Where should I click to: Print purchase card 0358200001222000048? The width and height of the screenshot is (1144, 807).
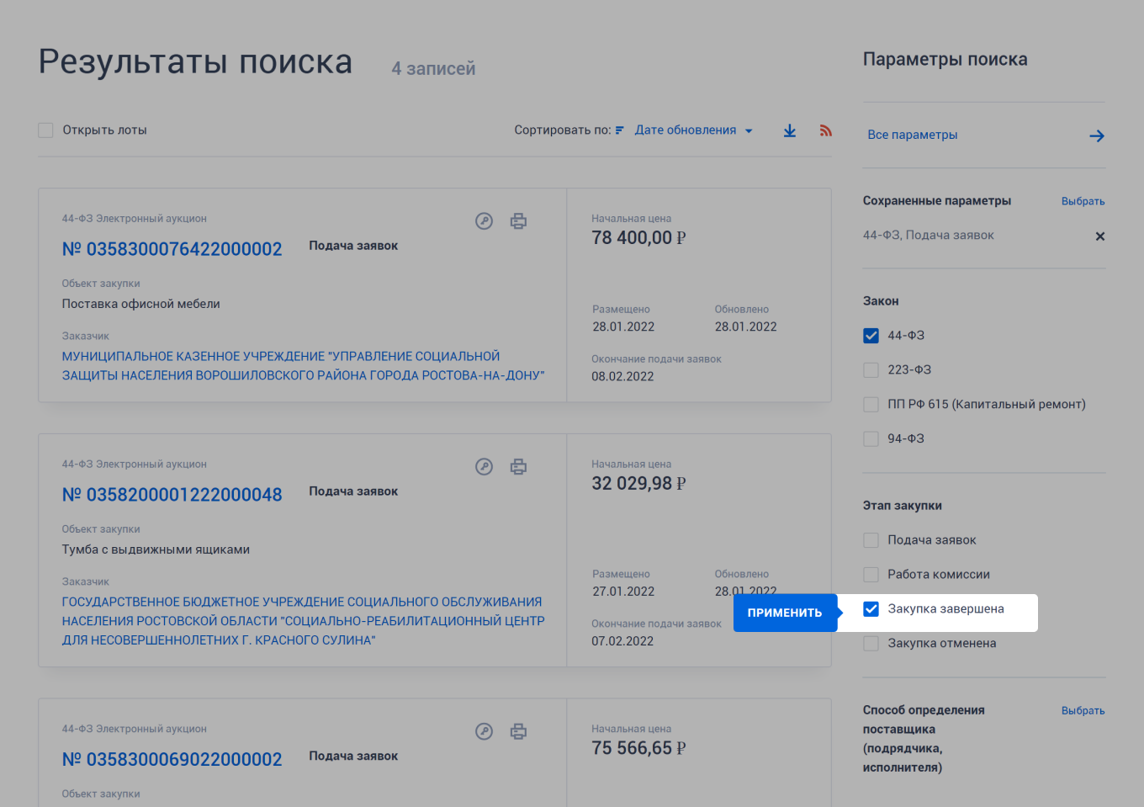[519, 467]
